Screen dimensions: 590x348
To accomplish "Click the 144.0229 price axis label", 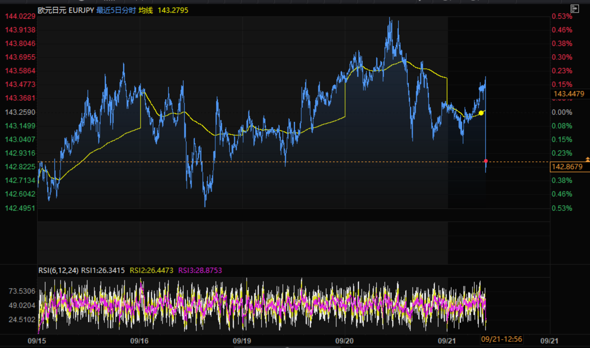I will coord(20,16).
